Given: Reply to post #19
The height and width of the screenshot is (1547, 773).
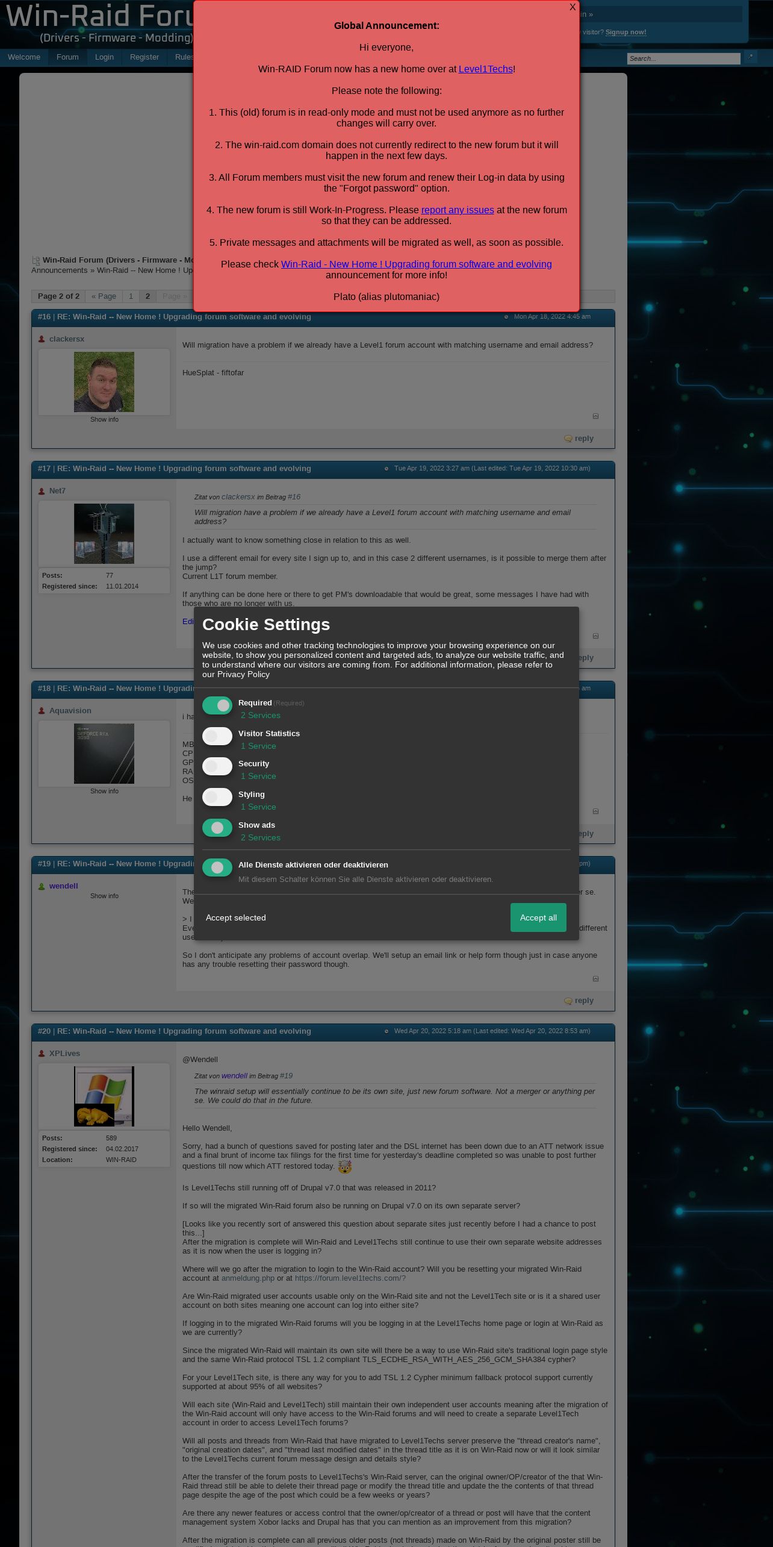Looking at the screenshot, I should 579,1001.
